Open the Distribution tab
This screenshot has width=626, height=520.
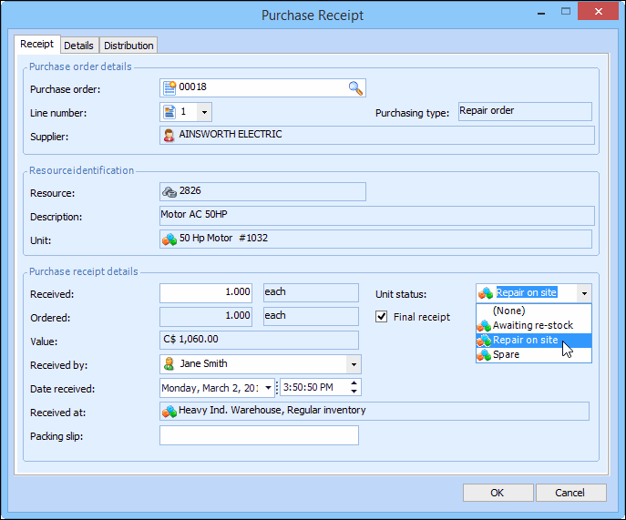(128, 46)
